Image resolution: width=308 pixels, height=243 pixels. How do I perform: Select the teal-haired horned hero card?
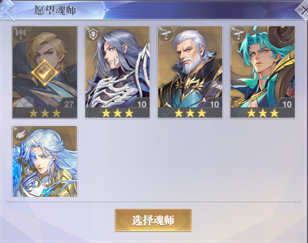pyautogui.click(x=263, y=72)
